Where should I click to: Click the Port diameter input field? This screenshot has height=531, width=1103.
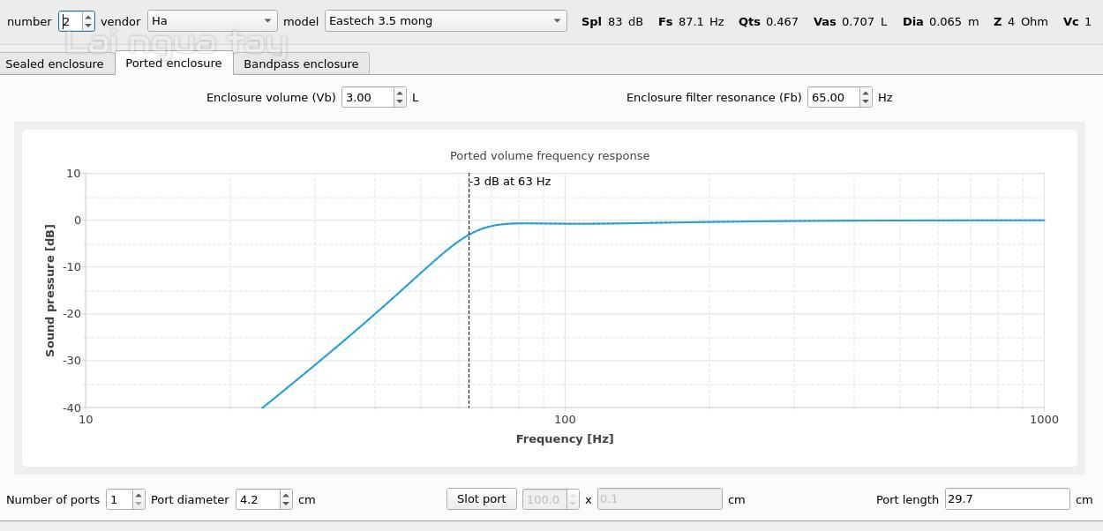(257, 499)
